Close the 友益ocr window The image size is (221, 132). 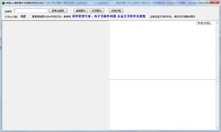[x=215, y=2]
